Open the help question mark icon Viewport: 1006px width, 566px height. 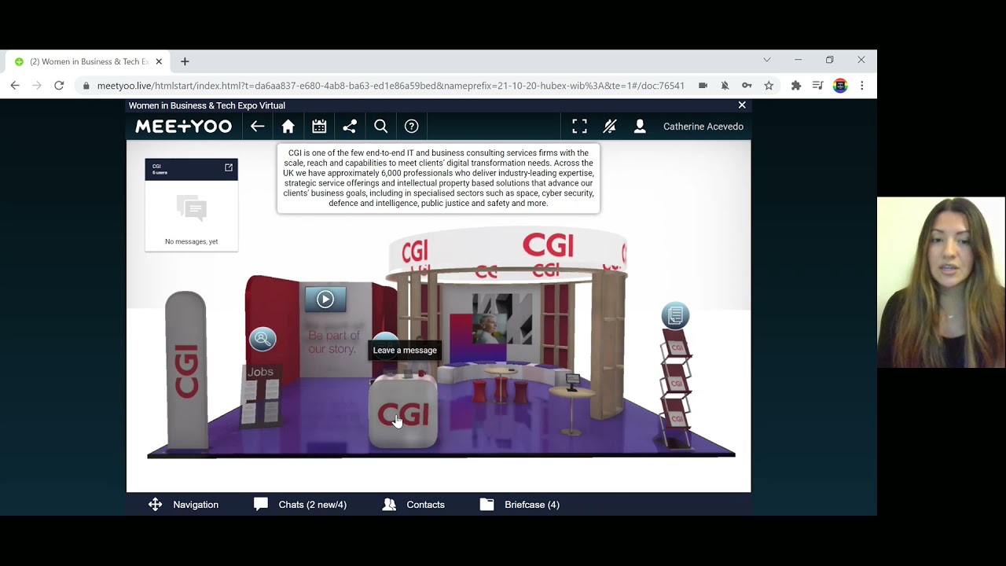(x=411, y=127)
